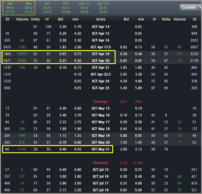Select the IGT Apr 22.5 strike
The width and height of the screenshot is (202, 194).
pos(101,74)
